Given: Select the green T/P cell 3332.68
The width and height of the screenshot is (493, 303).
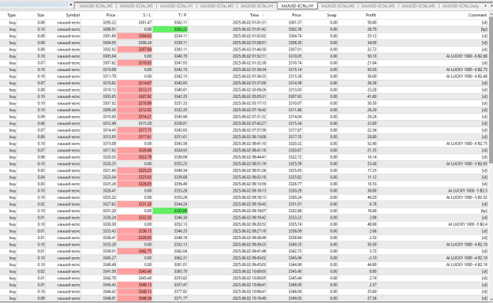Looking at the screenshot, I should point(170,211).
